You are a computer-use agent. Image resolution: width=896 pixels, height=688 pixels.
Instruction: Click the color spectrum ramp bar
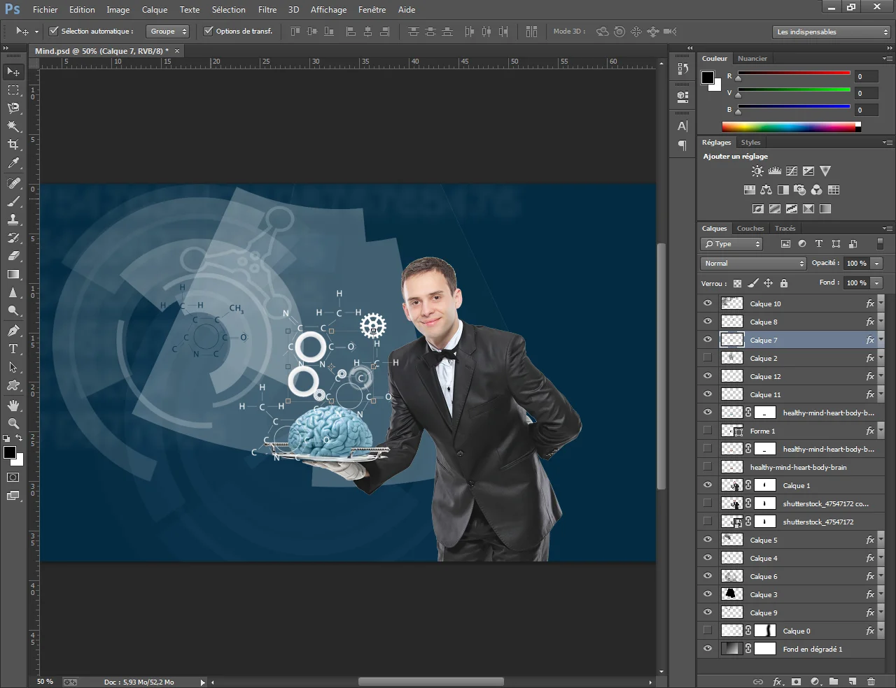(788, 127)
